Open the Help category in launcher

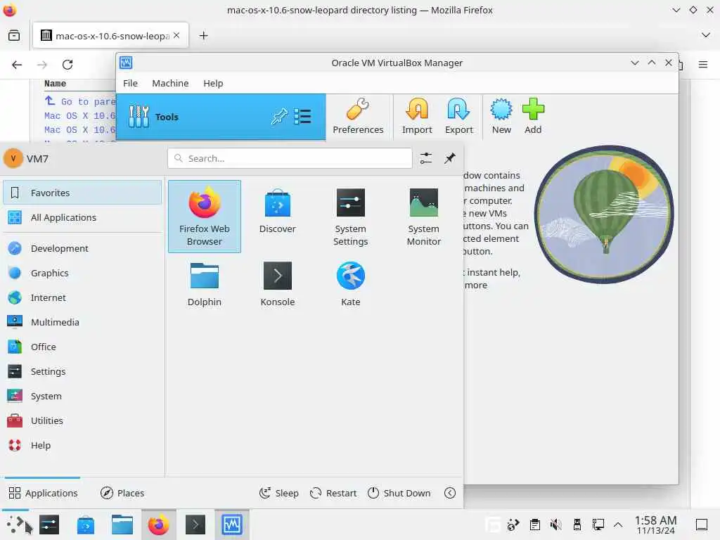[83, 445]
